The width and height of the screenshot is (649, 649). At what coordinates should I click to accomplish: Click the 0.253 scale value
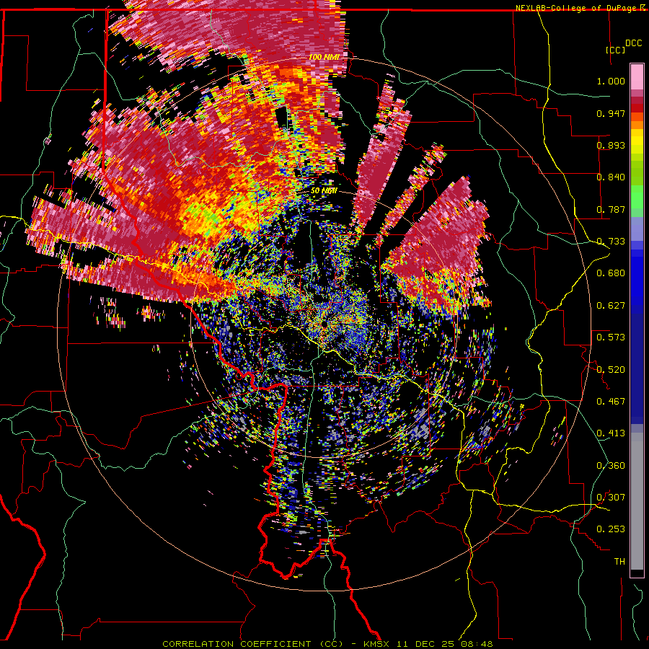pos(611,529)
